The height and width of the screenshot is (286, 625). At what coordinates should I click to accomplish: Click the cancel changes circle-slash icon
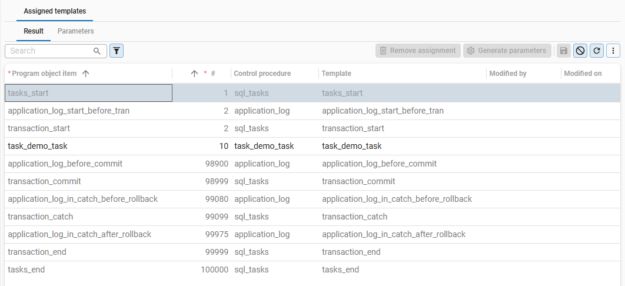(x=580, y=51)
